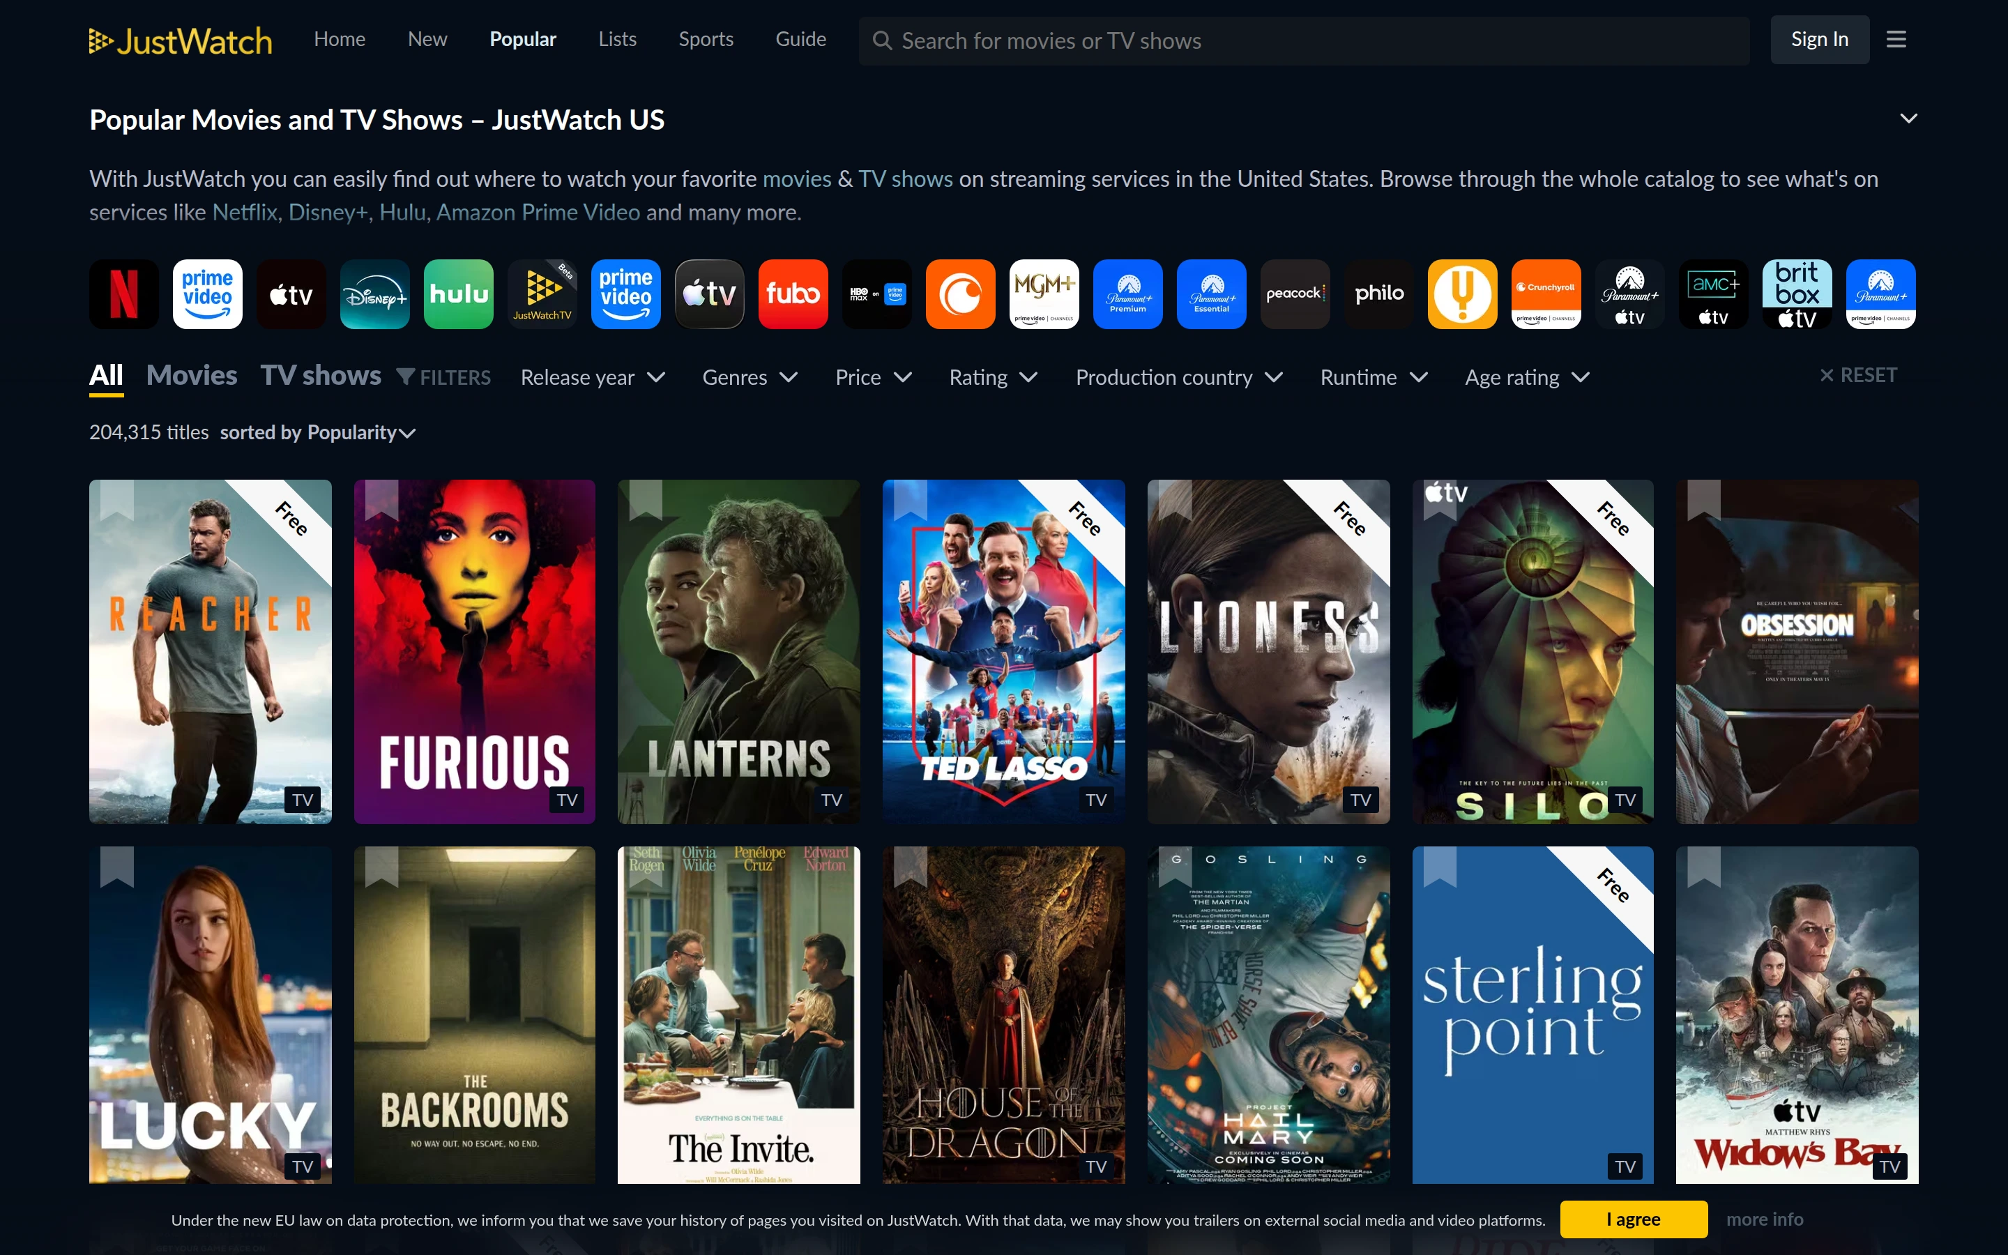The width and height of the screenshot is (2008, 1255).
Task: Select the fubo provider icon
Action: coord(793,294)
